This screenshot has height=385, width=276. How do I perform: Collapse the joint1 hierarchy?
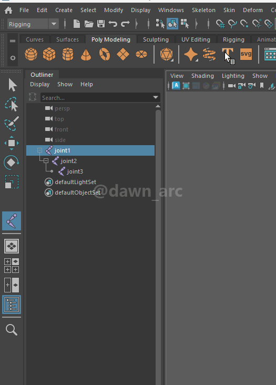click(39, 150)
